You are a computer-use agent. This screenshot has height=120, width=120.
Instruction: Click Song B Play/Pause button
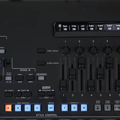pos(8,78)
